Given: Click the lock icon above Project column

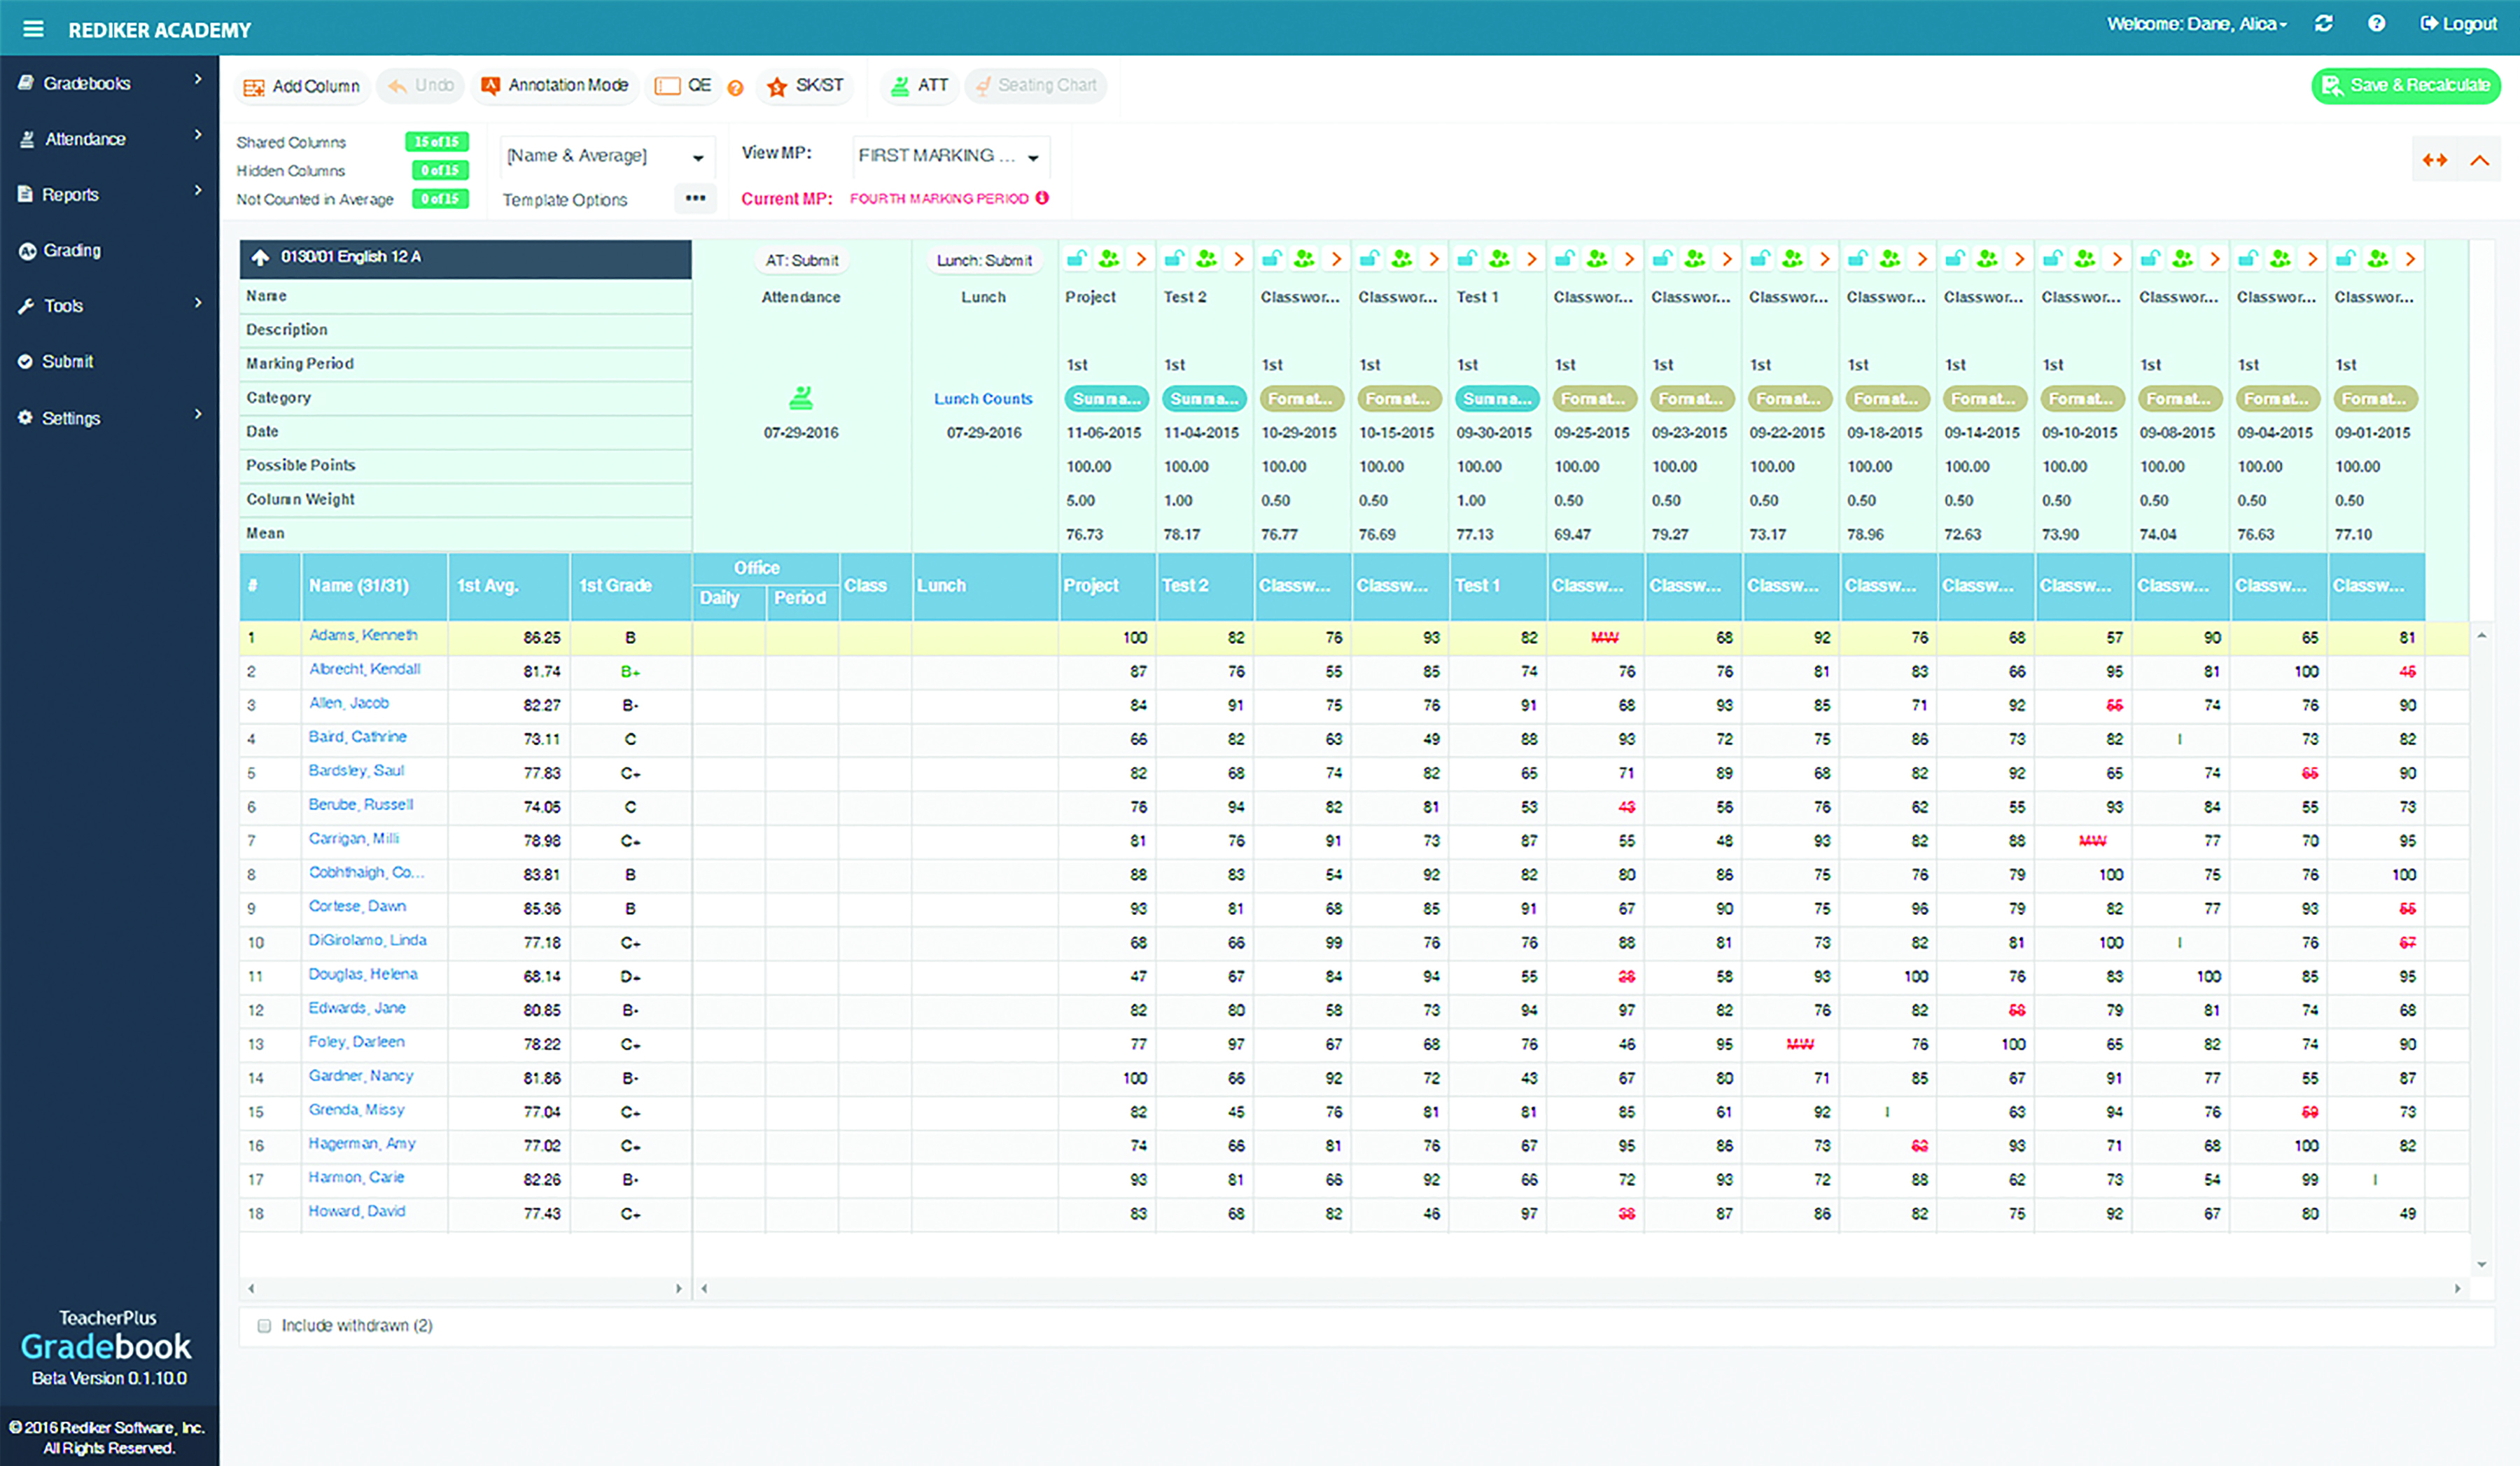Looking at the screenshot, I should (1076, 259).
